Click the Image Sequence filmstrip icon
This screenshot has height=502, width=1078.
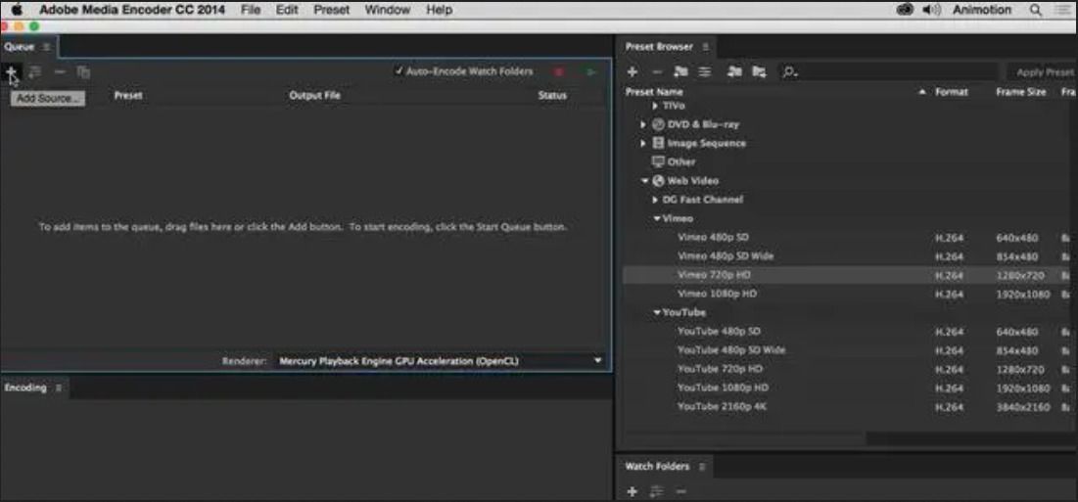click(658, 144)
